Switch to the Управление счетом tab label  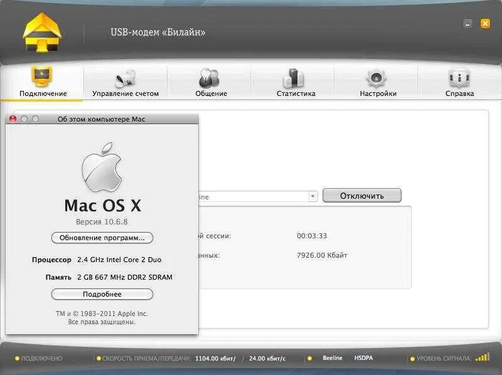125,93
